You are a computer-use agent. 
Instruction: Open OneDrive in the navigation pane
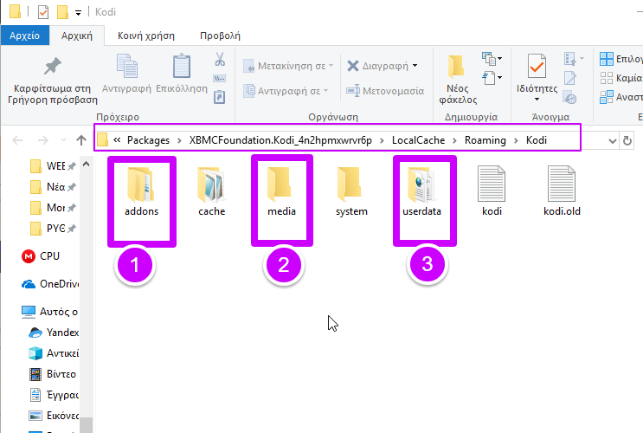(50, 284)
